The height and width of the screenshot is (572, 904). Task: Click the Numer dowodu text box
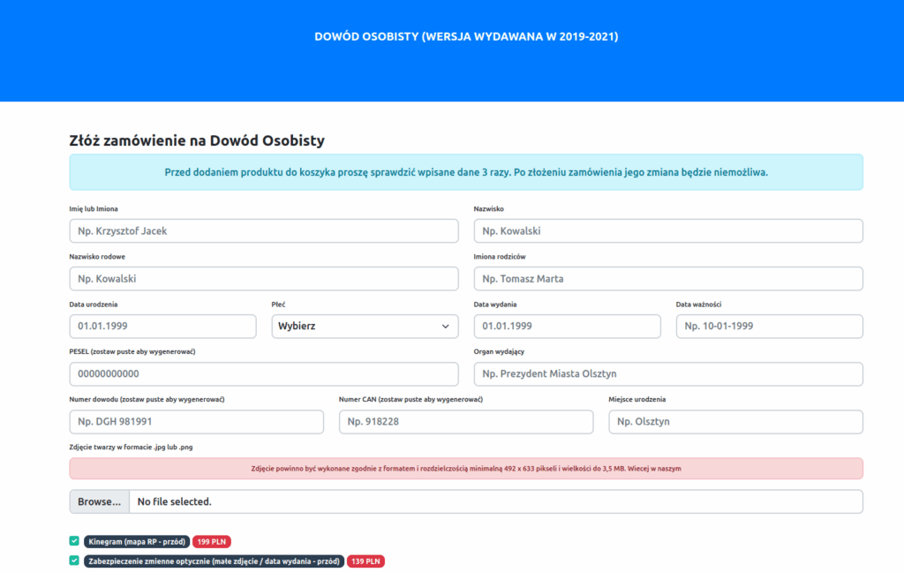pyautogui.click(x=197, y=422)
